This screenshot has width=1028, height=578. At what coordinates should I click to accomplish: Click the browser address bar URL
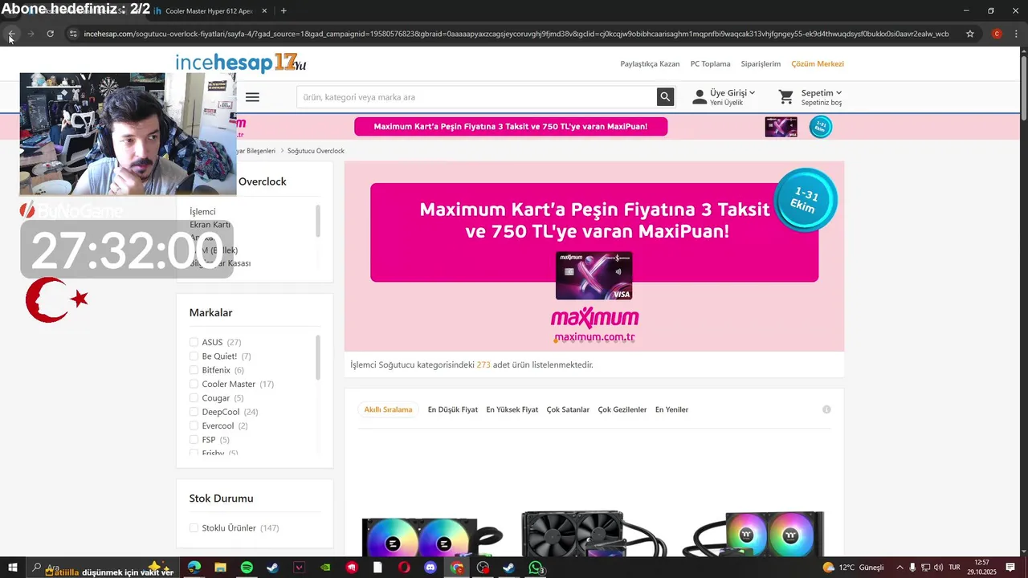[516, 34]
